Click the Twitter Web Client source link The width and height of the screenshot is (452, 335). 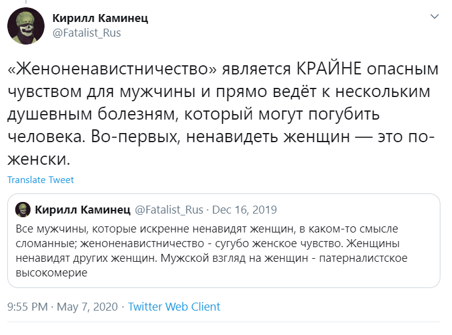(x=174, y=307)
